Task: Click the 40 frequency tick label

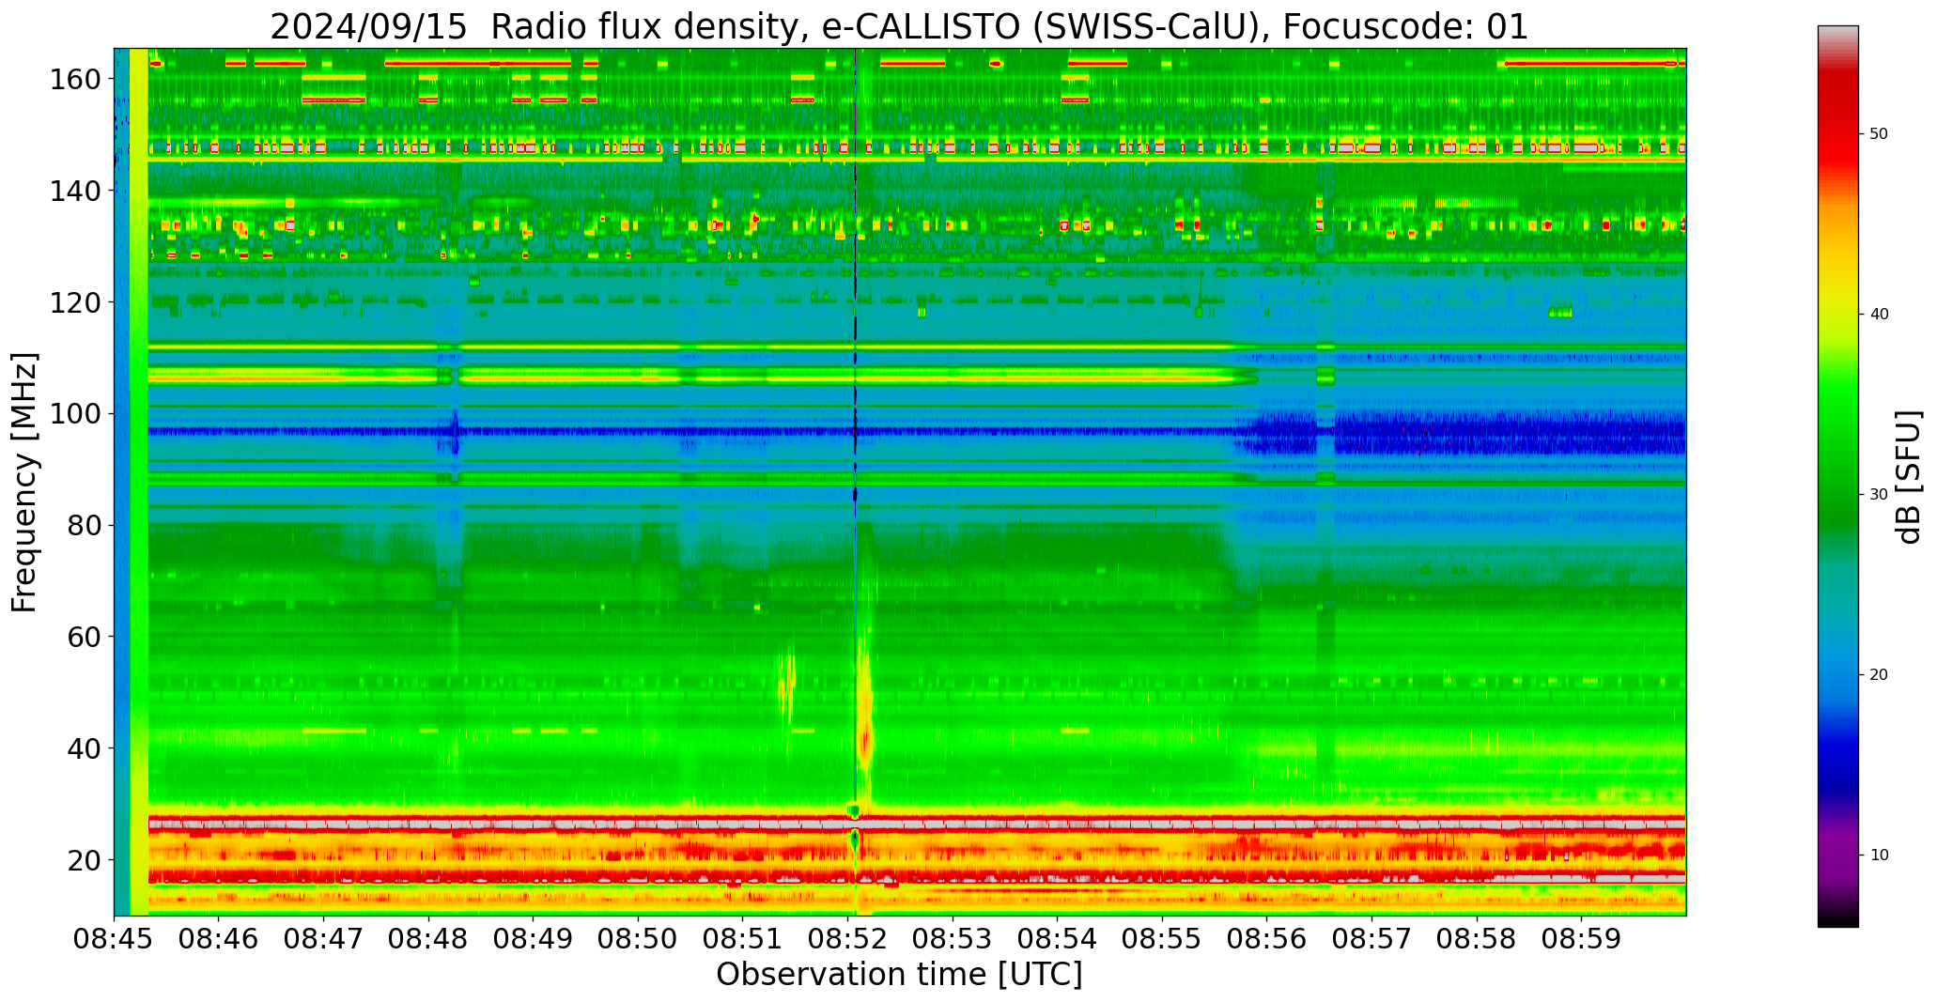Action: [85, 748]
